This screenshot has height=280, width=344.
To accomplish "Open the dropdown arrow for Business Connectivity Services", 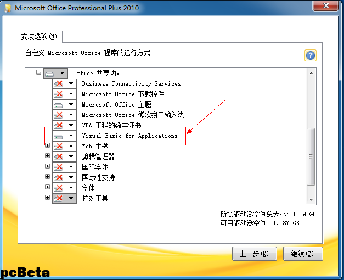I will coord(71,83).
